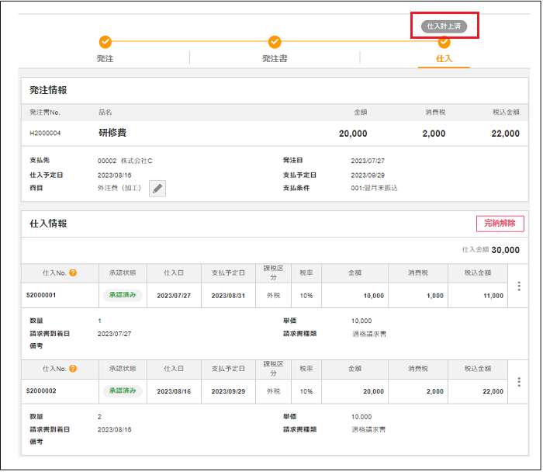Select the 仕入 tab
The height and width of the screenshot is (472, 543).
[444, 58]
